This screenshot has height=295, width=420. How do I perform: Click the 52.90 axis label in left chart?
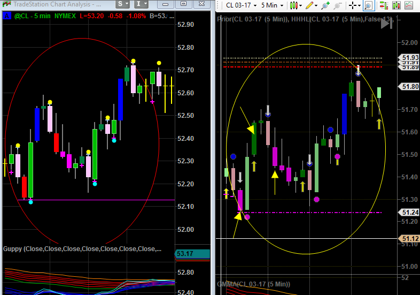(185, 25)
